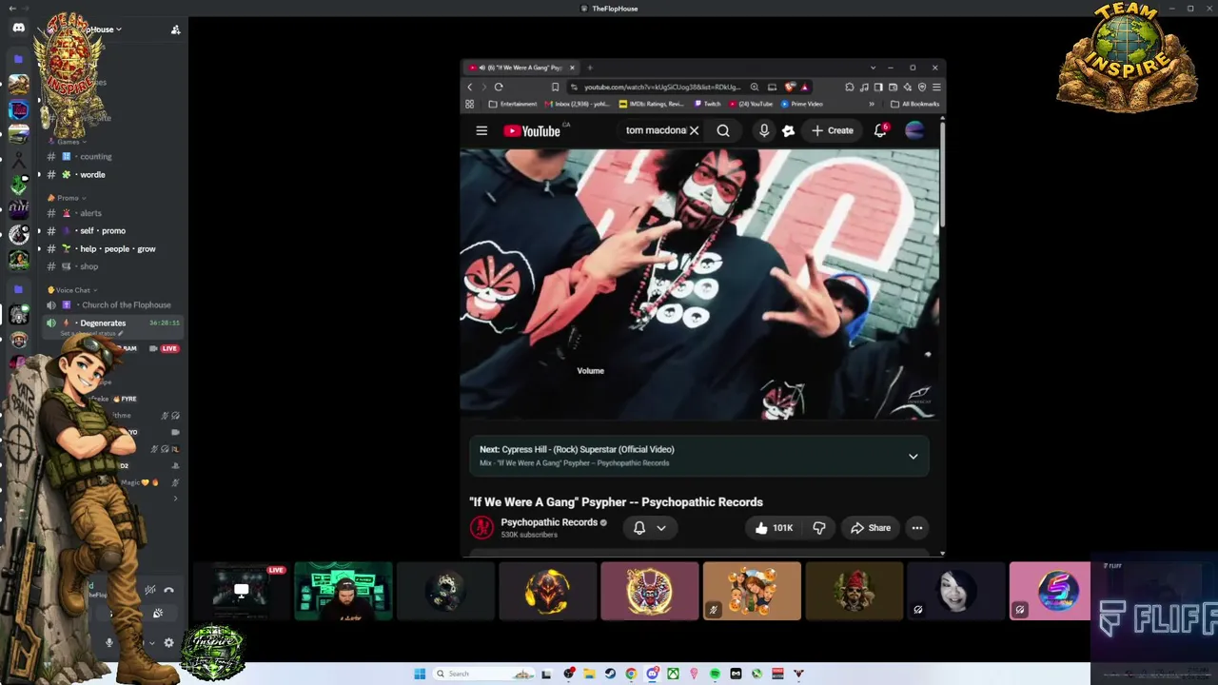Open the Discord server members invite icon
Viewport: 1218px width, 685px height.
tap(175, 29)
